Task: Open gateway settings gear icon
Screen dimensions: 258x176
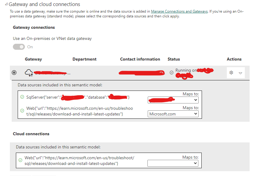Action: point(231,73)
